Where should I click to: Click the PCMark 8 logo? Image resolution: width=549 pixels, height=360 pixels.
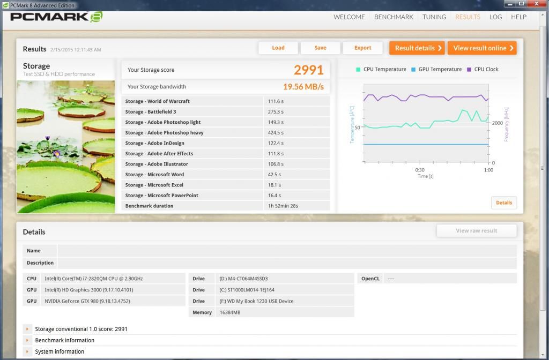tap(56, 17)
